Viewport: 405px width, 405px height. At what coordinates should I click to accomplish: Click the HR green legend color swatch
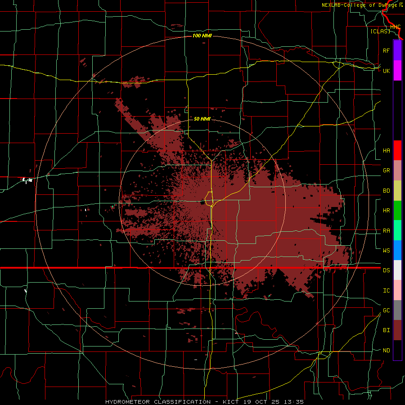(x=397, y=210)
